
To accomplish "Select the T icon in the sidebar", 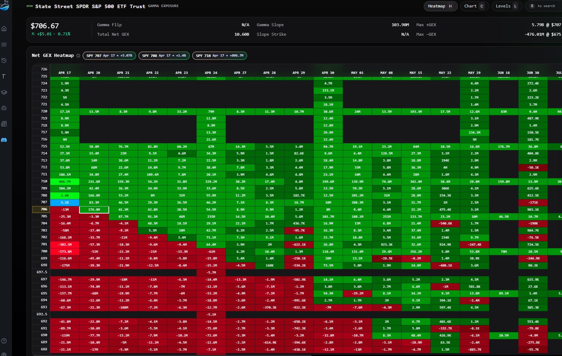I will 4,76.
